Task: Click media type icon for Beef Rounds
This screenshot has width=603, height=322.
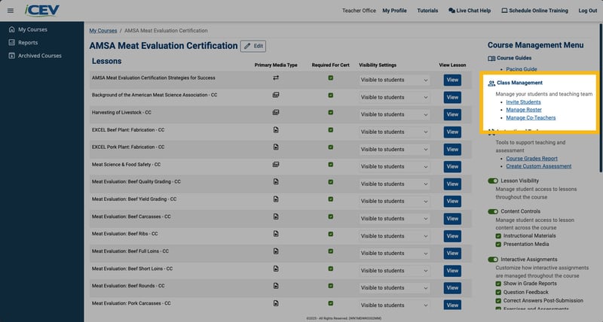Action: coord(276,286)
